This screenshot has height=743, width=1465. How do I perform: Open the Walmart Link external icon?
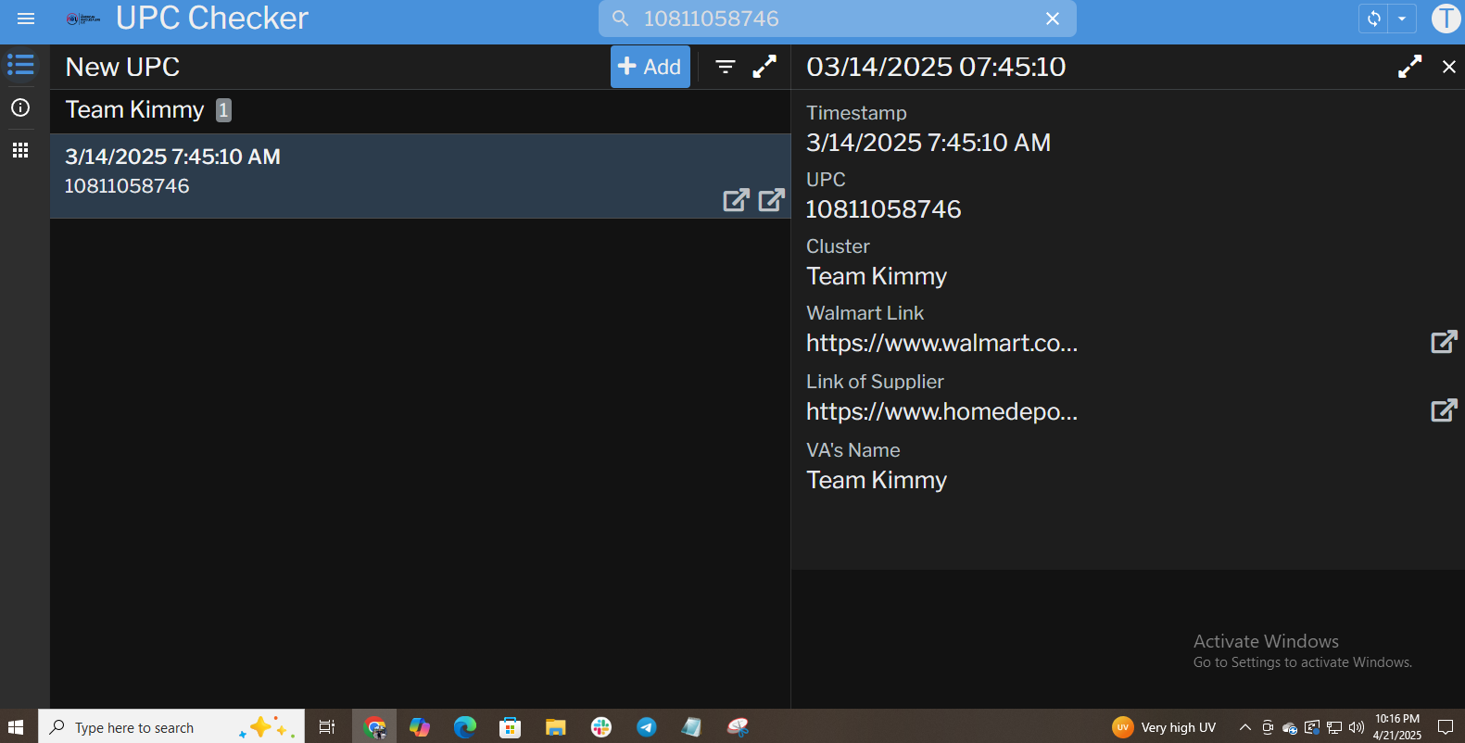(1444, 342)
